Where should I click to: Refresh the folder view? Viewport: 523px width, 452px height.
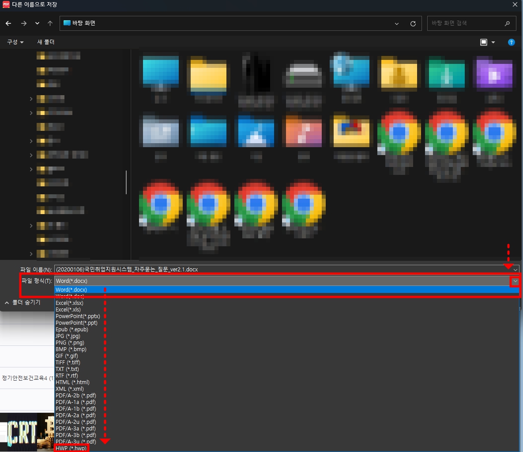413,24
